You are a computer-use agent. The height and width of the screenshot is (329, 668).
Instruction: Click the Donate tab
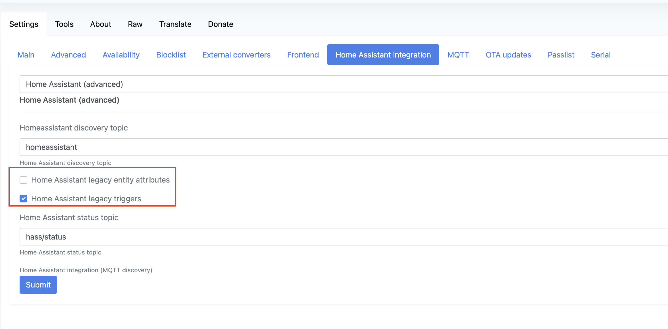(x=220, y=24)
